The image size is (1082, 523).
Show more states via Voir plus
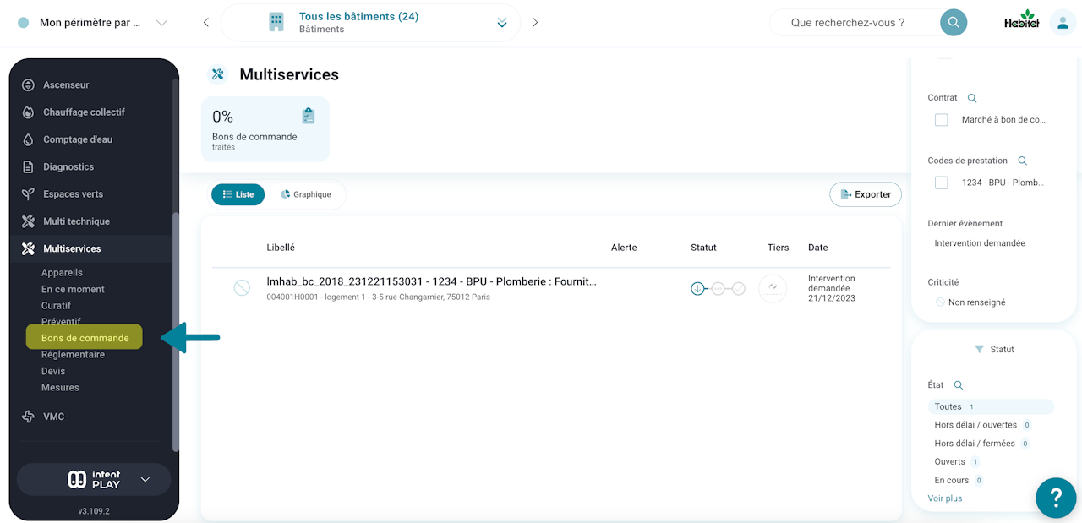(x=945, y=498)
